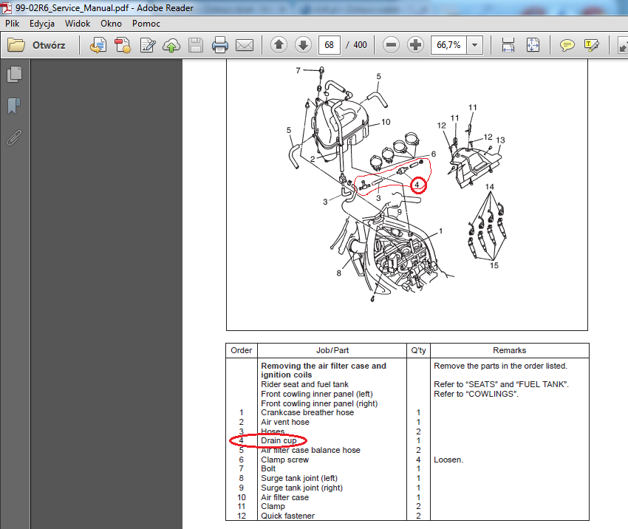Image resolution: width=628 pixels, height=529 pixels.
Task: Click the upload to cloud icon
Action: point(171,45)
